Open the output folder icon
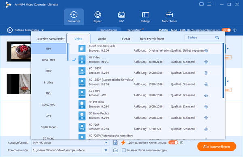 pyautogui.click(x=115, y=150)
